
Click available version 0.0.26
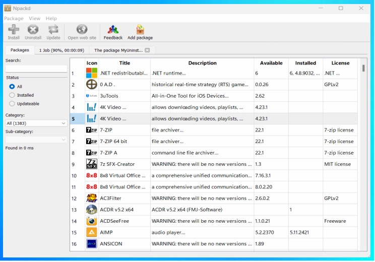point(262,84)
